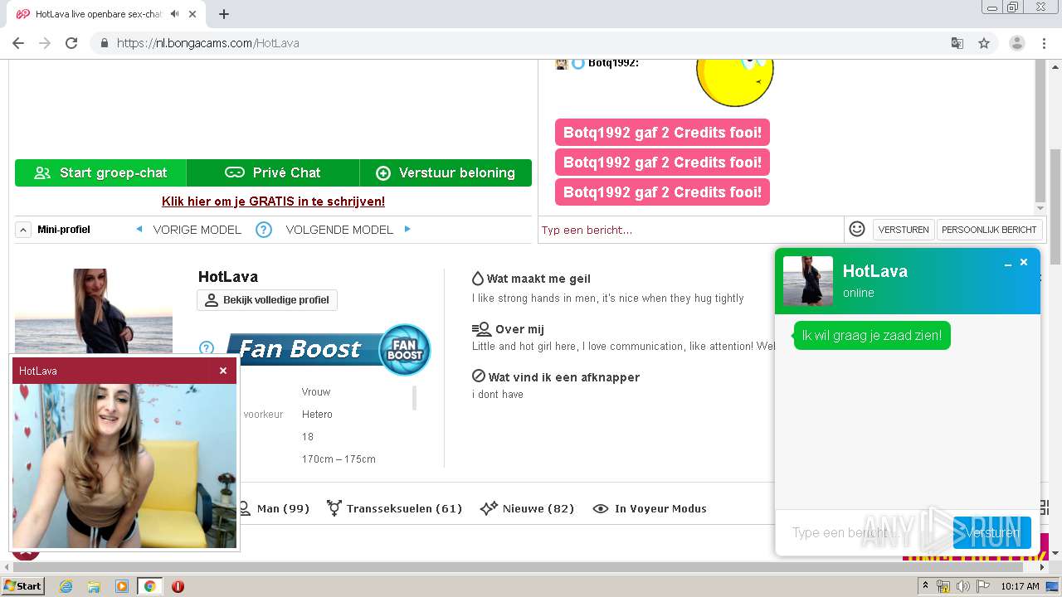Click PERSOONLIJK BERICHT button
This screenshot has height=597, width=1062.
coord(989,230)
